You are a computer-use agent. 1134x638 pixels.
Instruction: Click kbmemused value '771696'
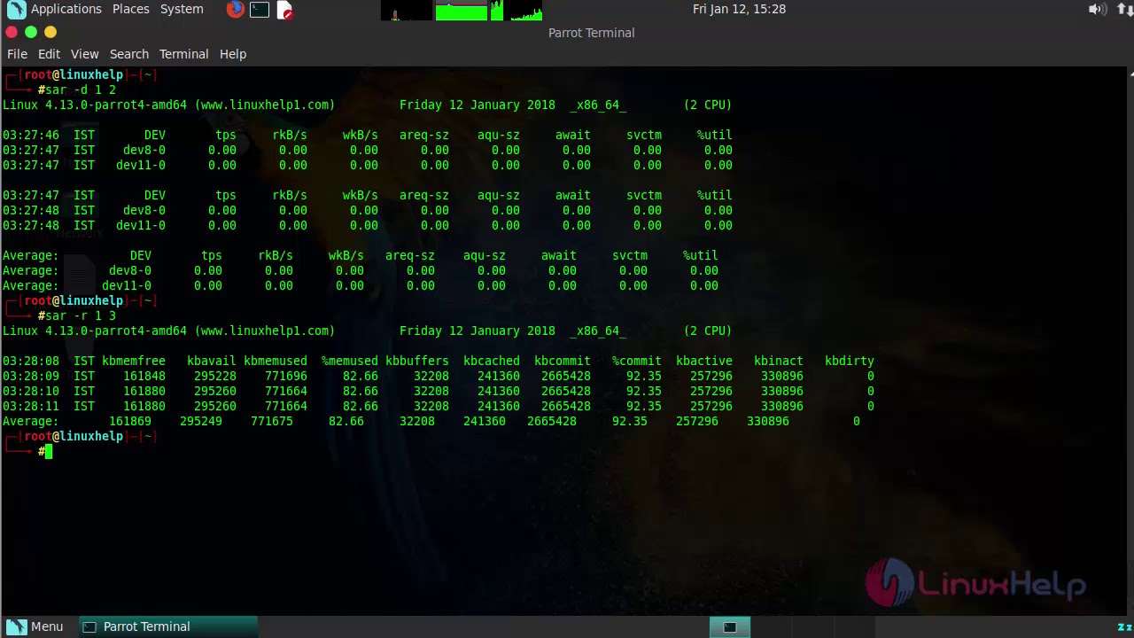point(286,376)
